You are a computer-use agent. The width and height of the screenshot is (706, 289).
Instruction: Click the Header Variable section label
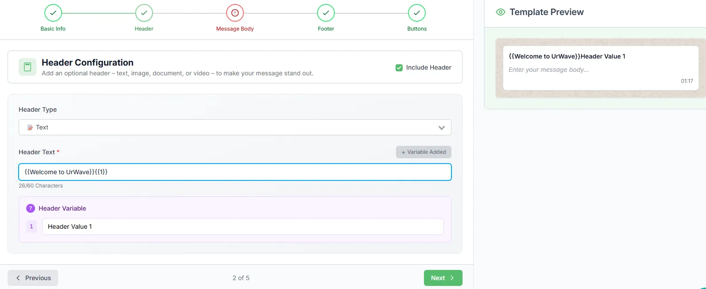(62, 208)
